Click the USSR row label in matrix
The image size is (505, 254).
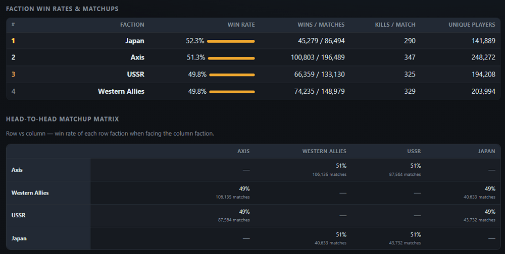(18, 215)
